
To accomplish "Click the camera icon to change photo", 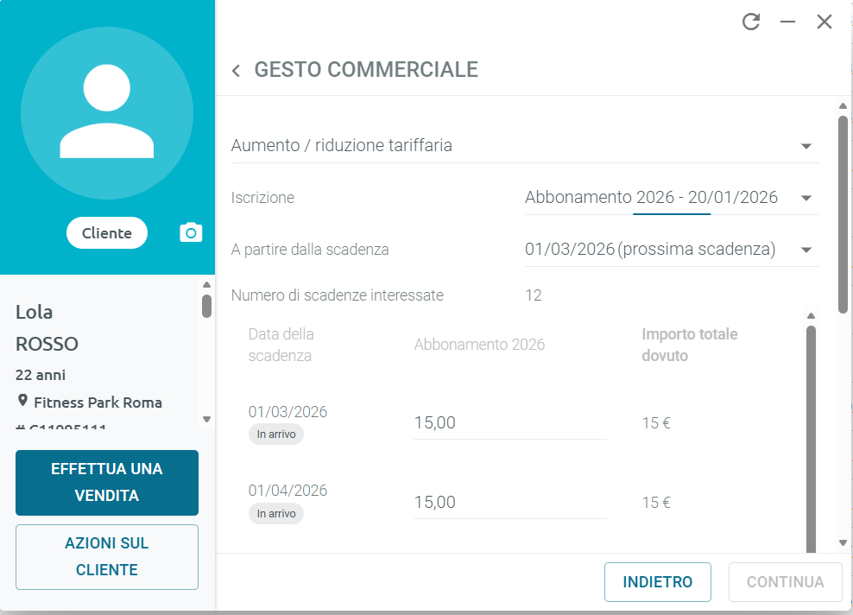I will pos(191,232).
